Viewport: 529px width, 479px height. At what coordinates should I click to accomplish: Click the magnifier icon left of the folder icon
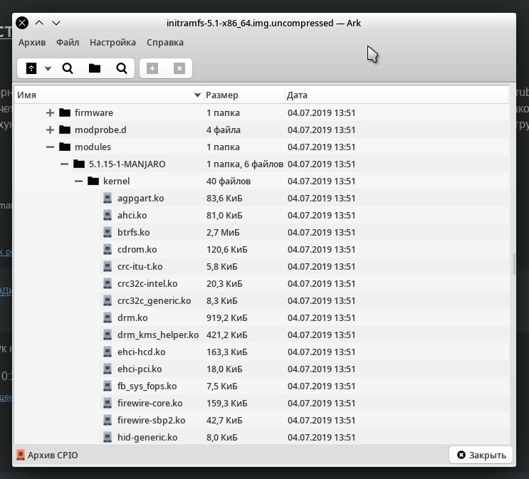[x=68, y=68]
